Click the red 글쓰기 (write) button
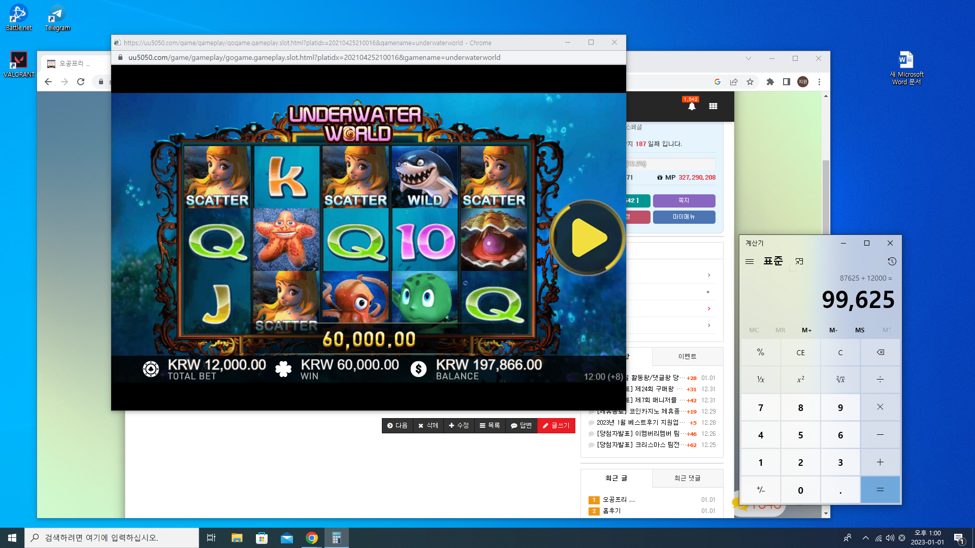 tap(556, 426)
